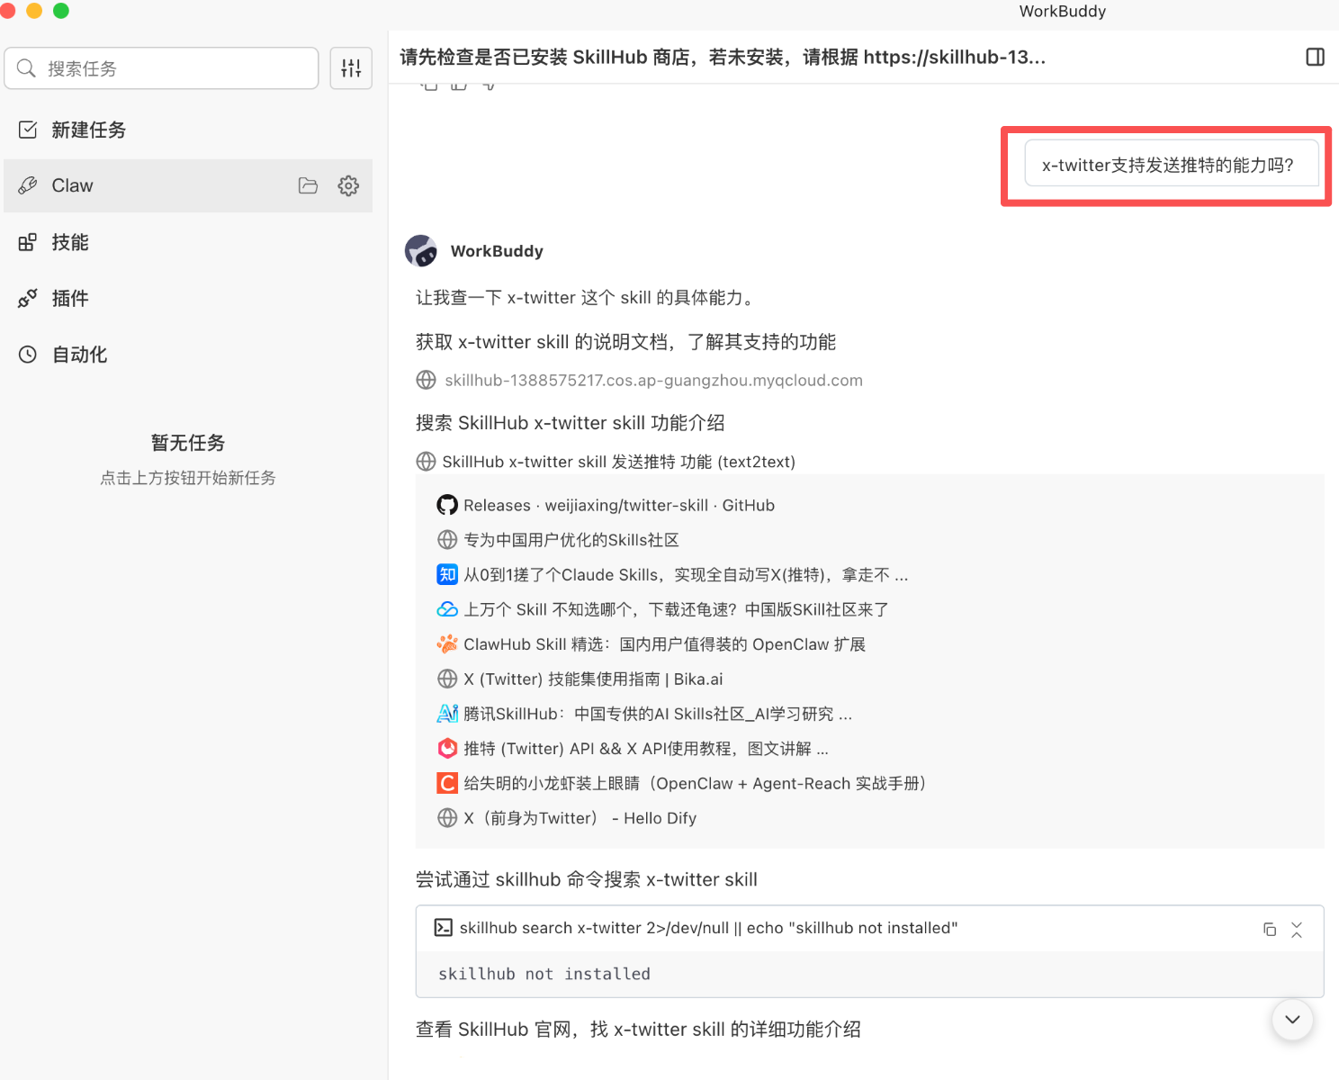The image size is (1339, 1080).
Task: Click the 暂无任务 empty state label
Action: (188, 443)
